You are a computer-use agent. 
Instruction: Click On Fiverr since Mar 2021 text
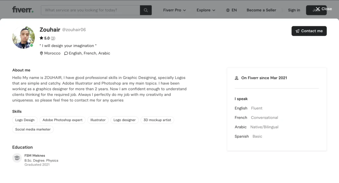264,78
